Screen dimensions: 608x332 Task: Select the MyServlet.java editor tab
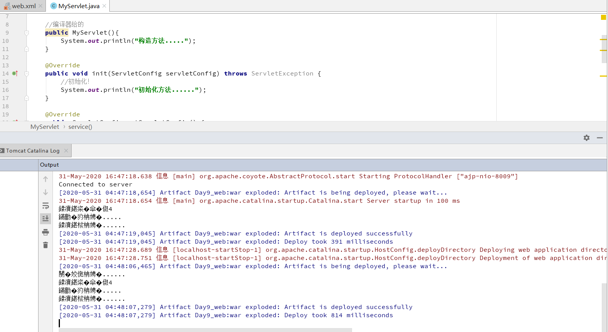pos(79,6)
